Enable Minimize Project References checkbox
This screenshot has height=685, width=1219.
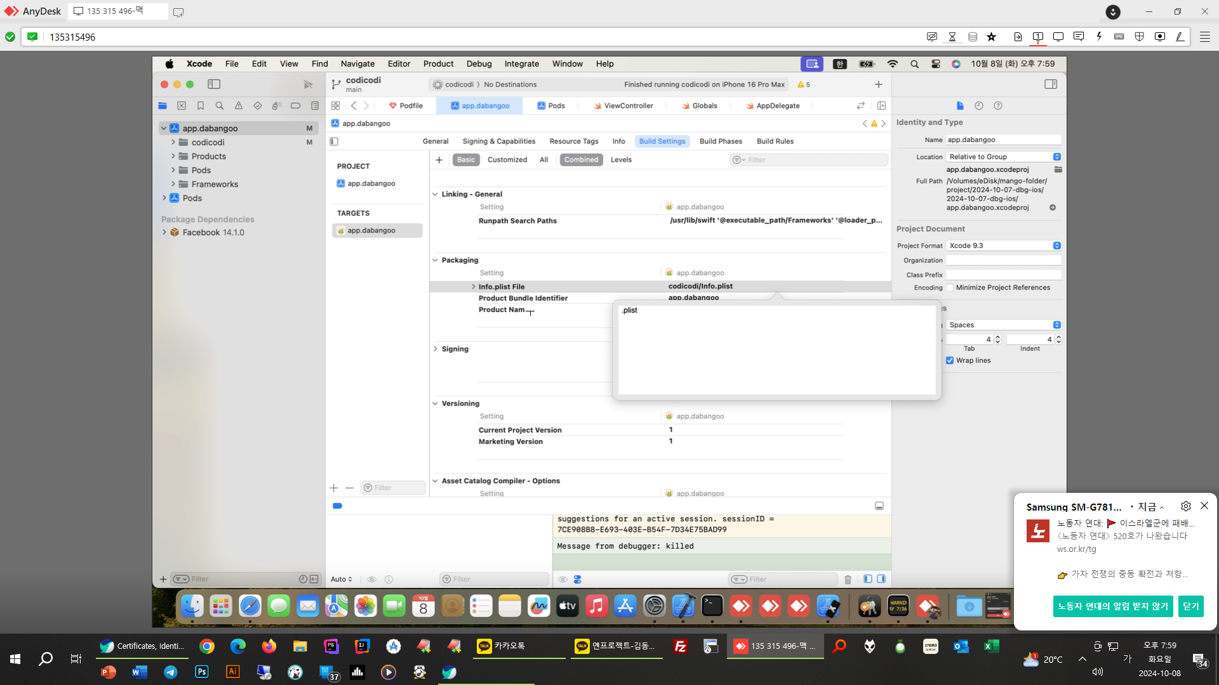pos(950,287)
